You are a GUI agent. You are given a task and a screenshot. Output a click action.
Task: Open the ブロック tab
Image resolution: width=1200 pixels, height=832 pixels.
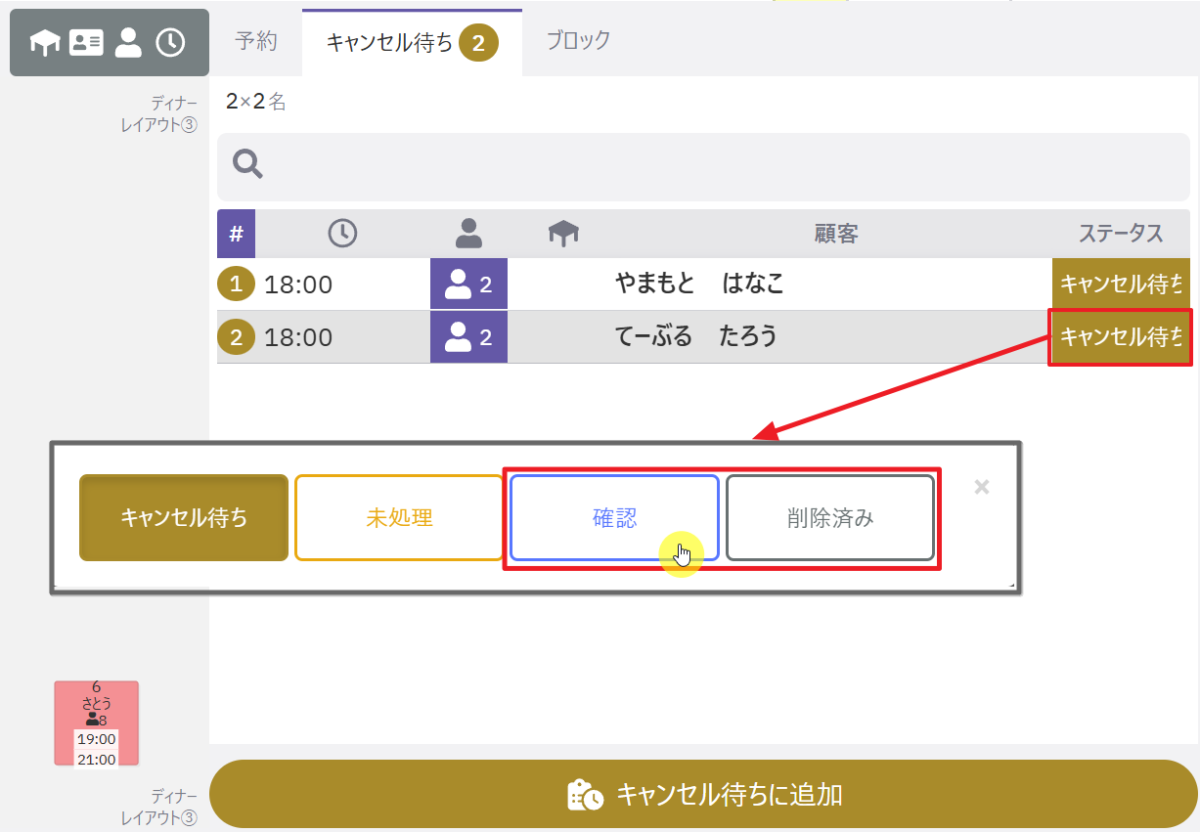(578, 40)
